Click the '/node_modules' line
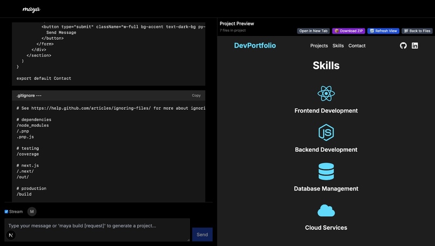 coord(32,125)
